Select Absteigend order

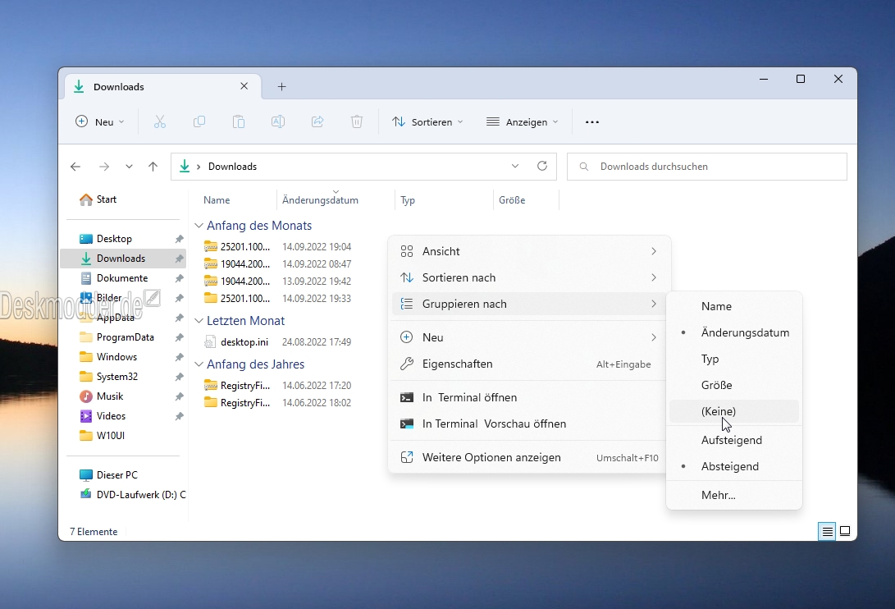click(x=734, y=467)
